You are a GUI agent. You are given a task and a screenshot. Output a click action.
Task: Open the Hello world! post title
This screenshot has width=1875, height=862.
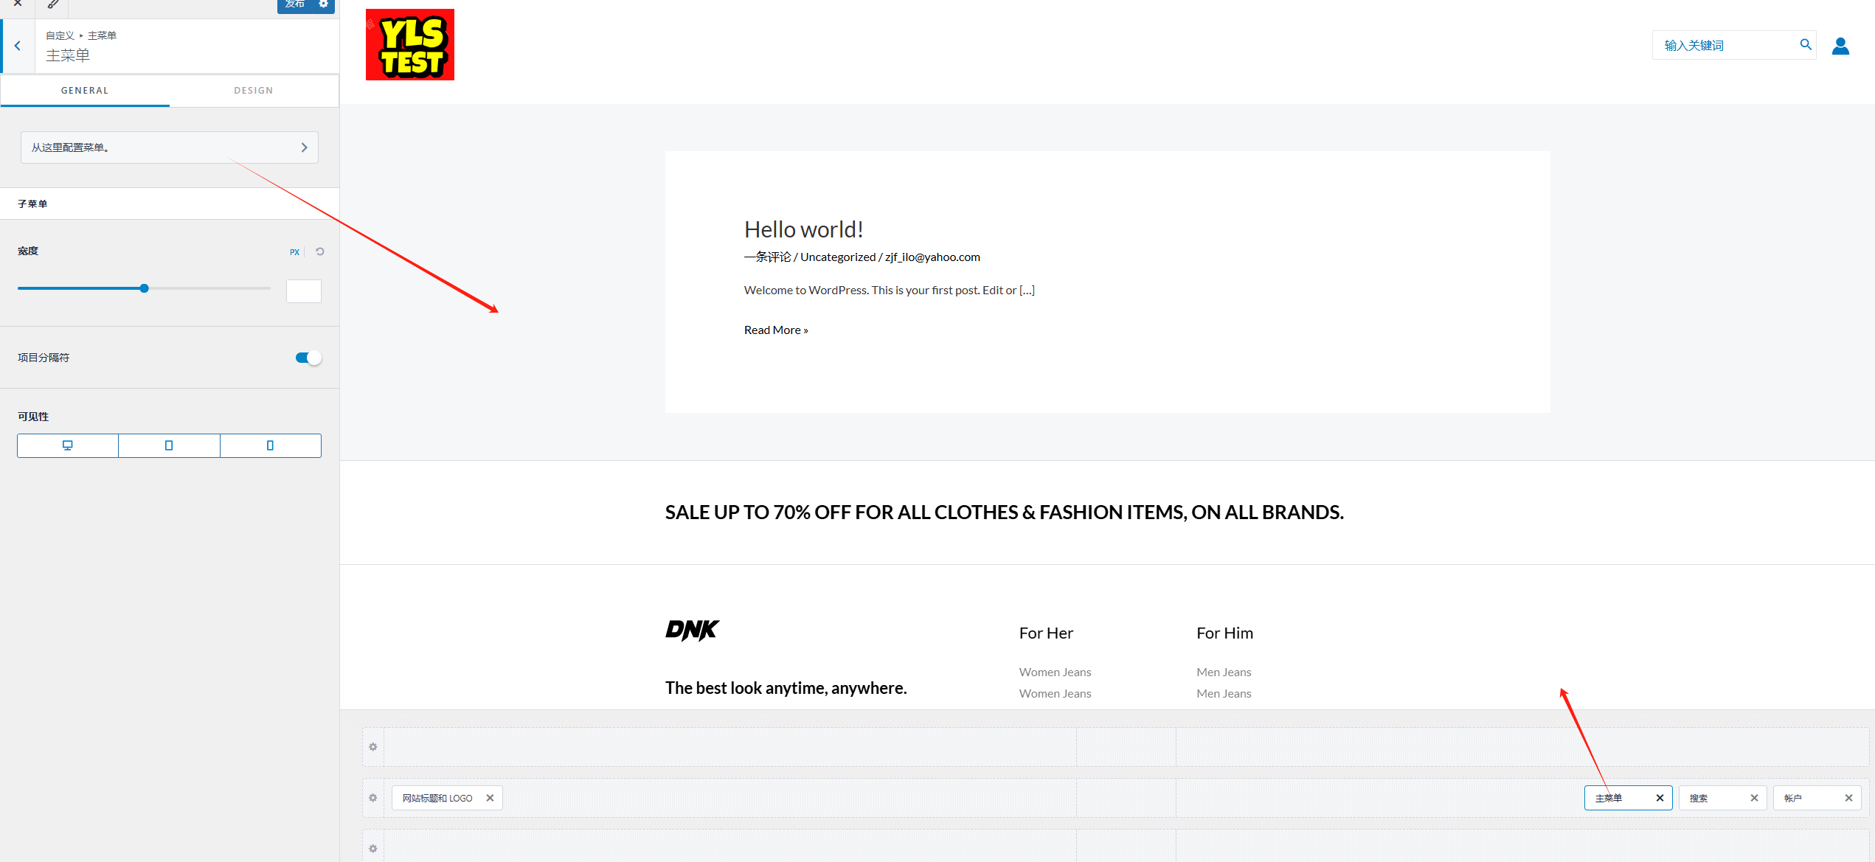[x=803, y=229]
